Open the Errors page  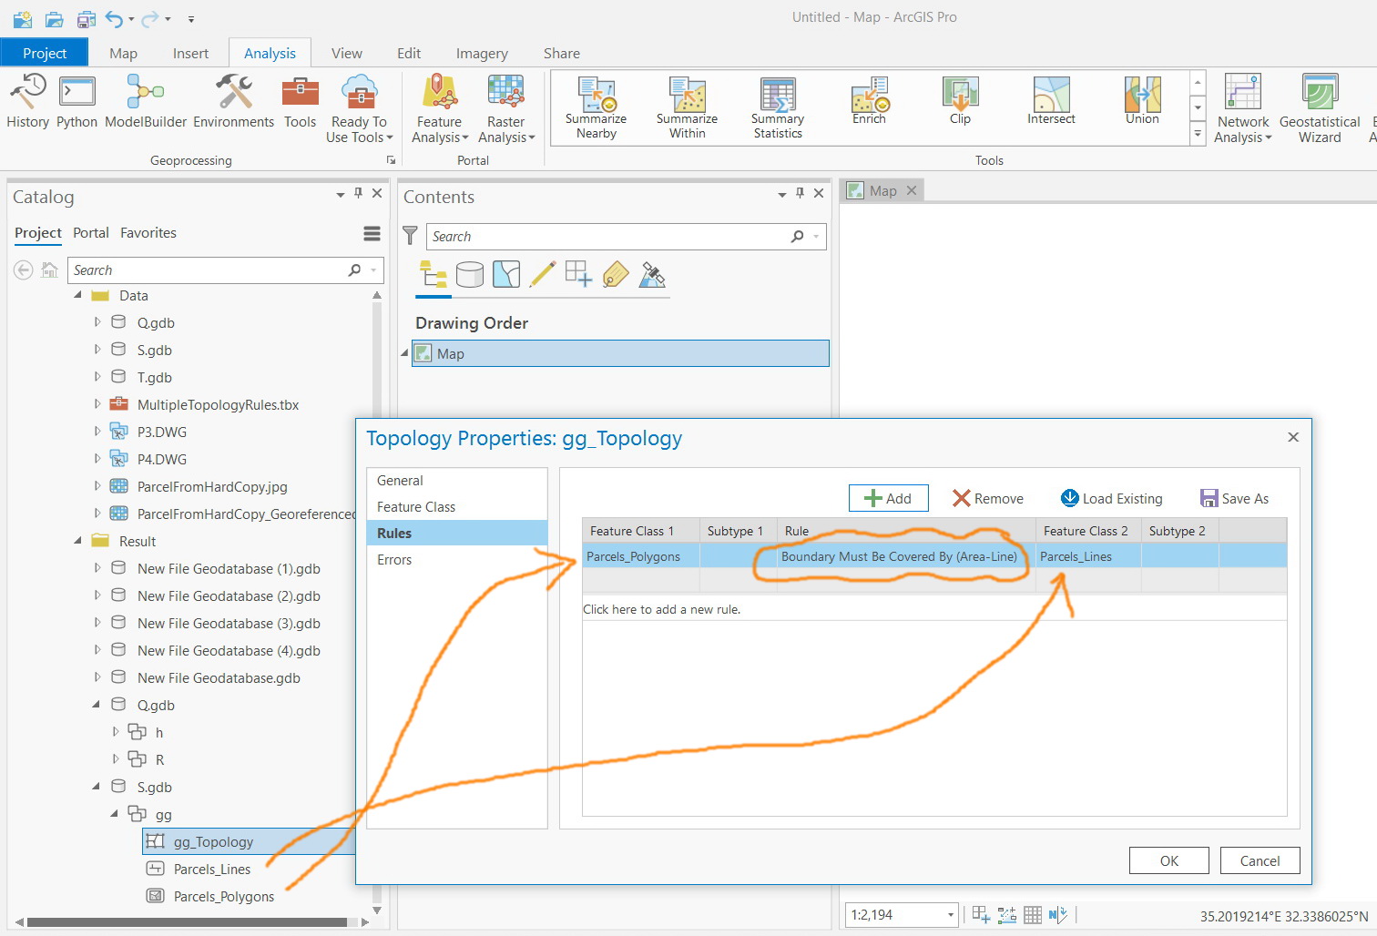point(457,560)
